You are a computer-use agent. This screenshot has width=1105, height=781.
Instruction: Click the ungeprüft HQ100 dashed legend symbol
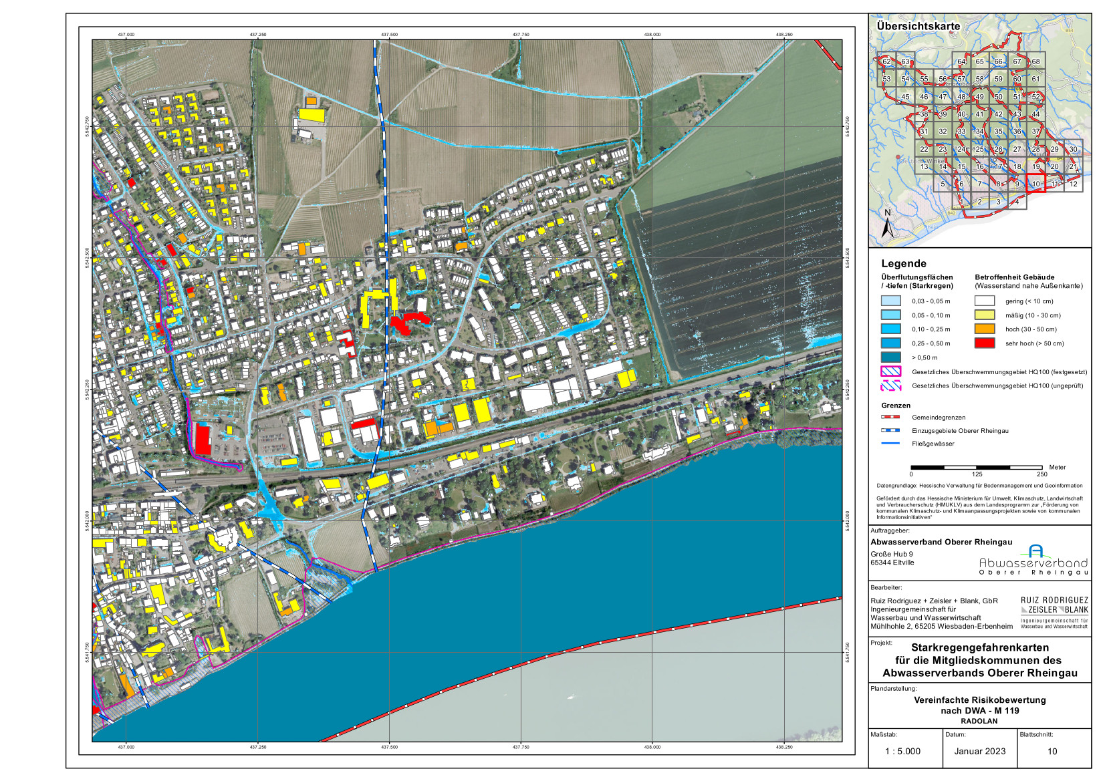click(x=890, y=385)
